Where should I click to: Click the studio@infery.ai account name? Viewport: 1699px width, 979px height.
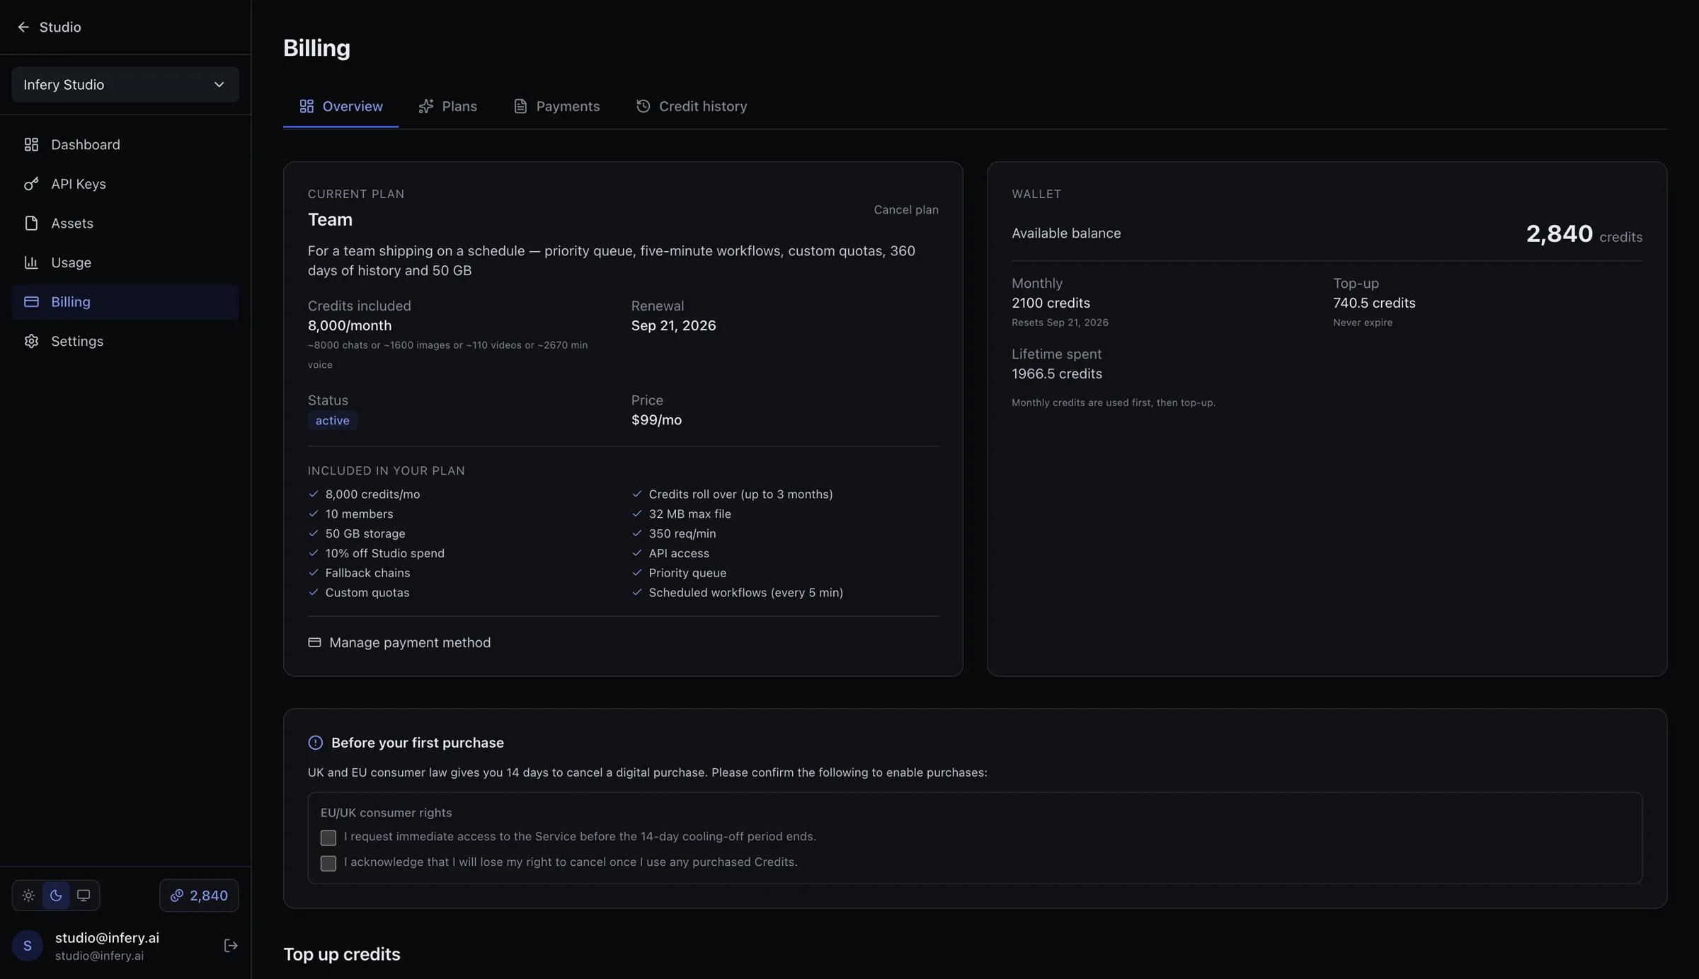coord(107,938)
